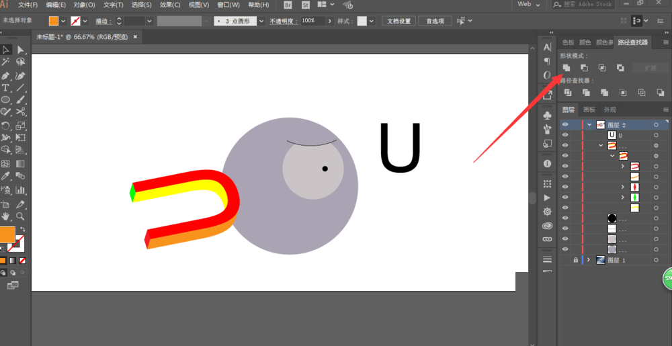Expand the 图层 1 layer
Image resolution: width=672 pixels, height=346 pixels.
(x=589, y=260)
